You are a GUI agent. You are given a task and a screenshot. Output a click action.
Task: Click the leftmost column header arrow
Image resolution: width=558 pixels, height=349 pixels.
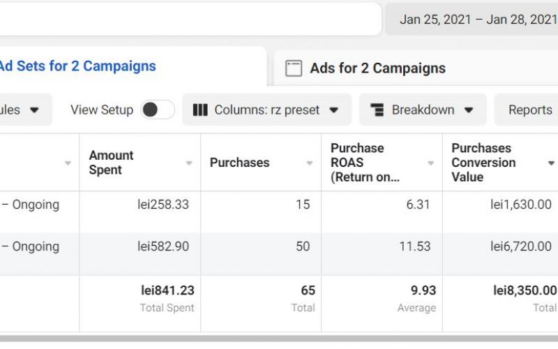68,163
